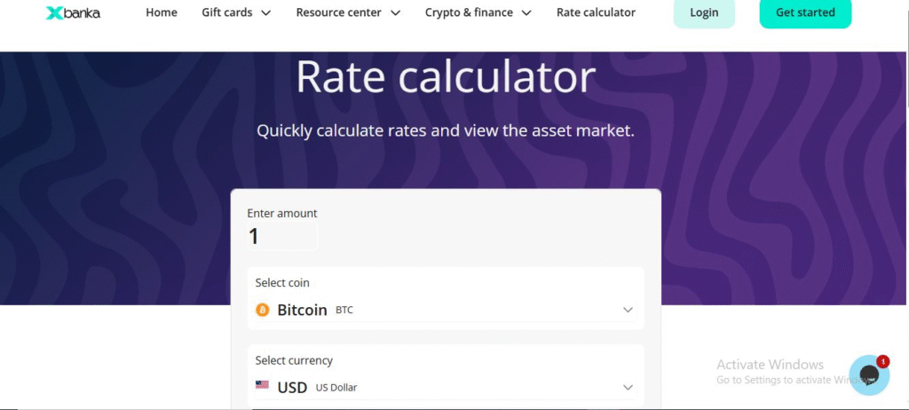Click the orange Bitcoin coin icon

(x=262, y=310)
